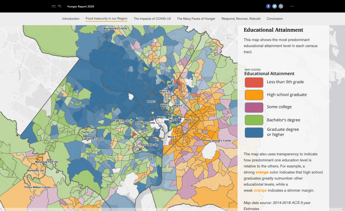The image size is (345, 211).
Task: Click the Food Insecurity in our Region link
Action: pyautogui.click(x=106, y=18)
